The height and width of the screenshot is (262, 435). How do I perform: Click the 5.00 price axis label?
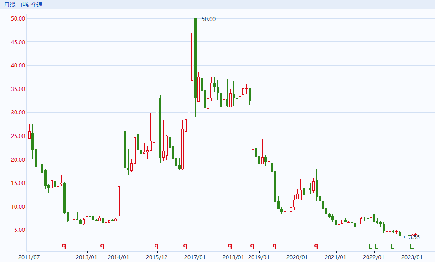(19, 230)
